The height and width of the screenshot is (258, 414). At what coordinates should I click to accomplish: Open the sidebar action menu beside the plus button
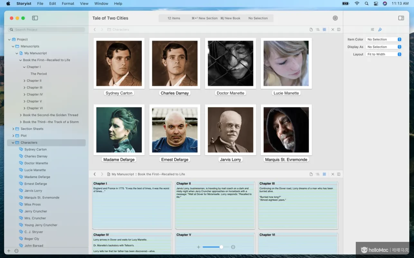[x=16, y=251]
